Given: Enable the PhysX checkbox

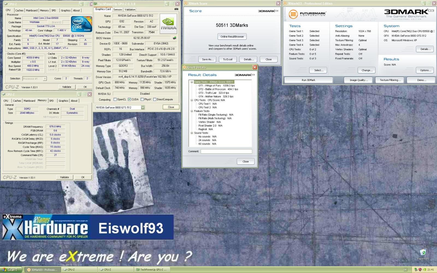Looking at the screenshot, I should (142, 99).
